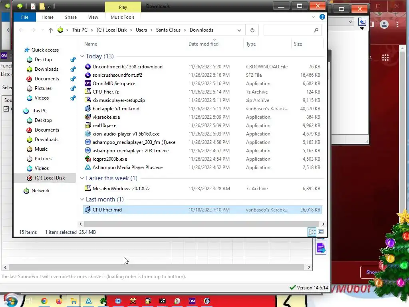Select xion-audio-player-v1.5b160.exe icon
409x307 pixels.
[x=88, y=134]
